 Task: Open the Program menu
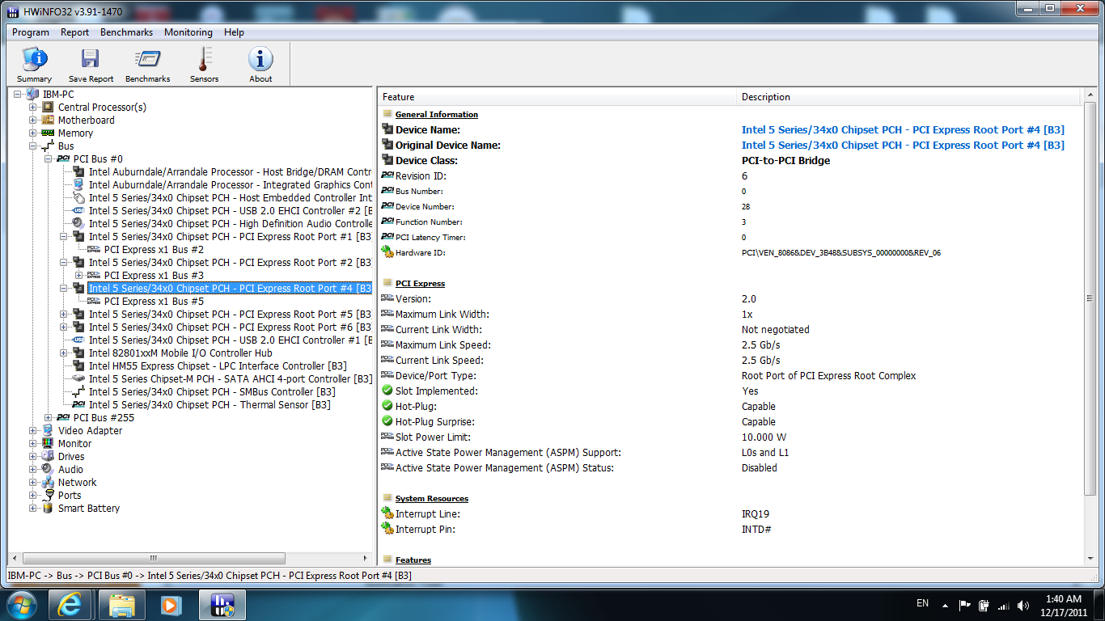[31, 32]
